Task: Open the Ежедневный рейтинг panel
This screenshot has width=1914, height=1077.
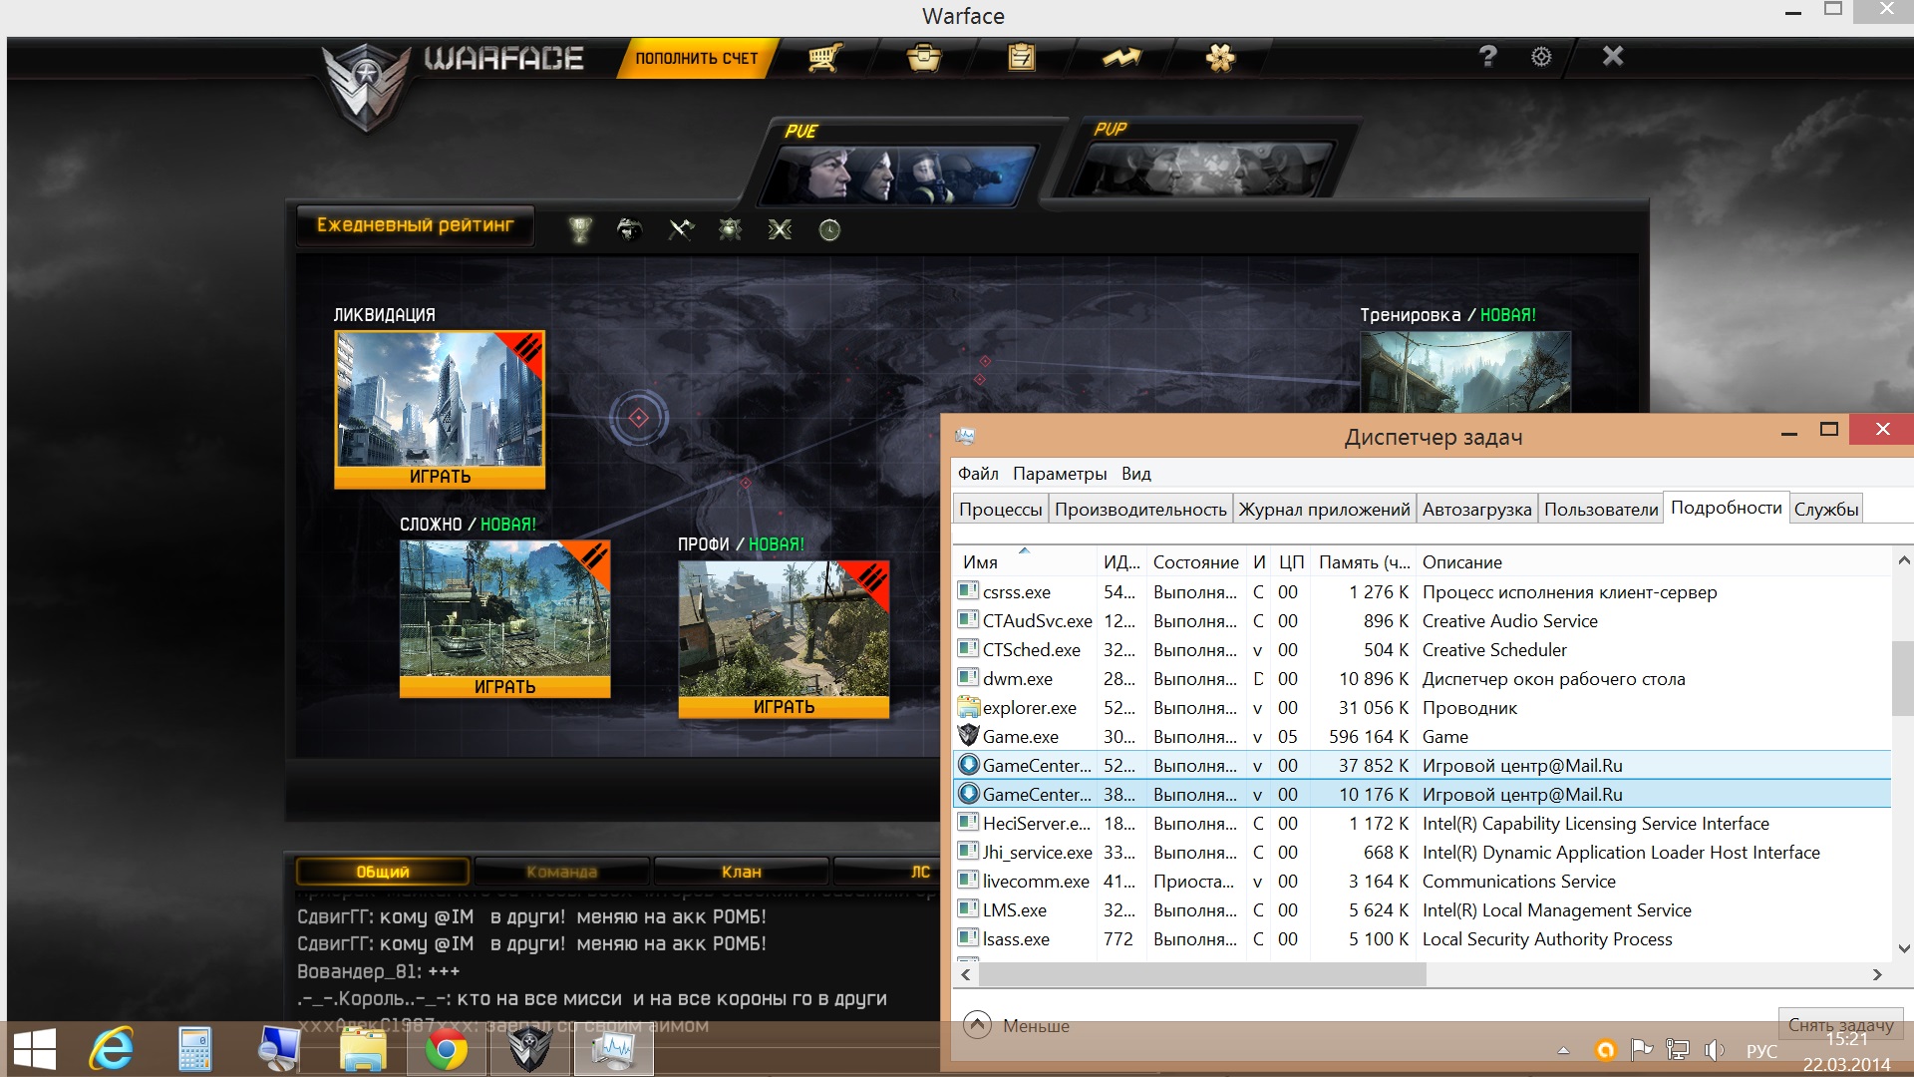Action: 415,225
